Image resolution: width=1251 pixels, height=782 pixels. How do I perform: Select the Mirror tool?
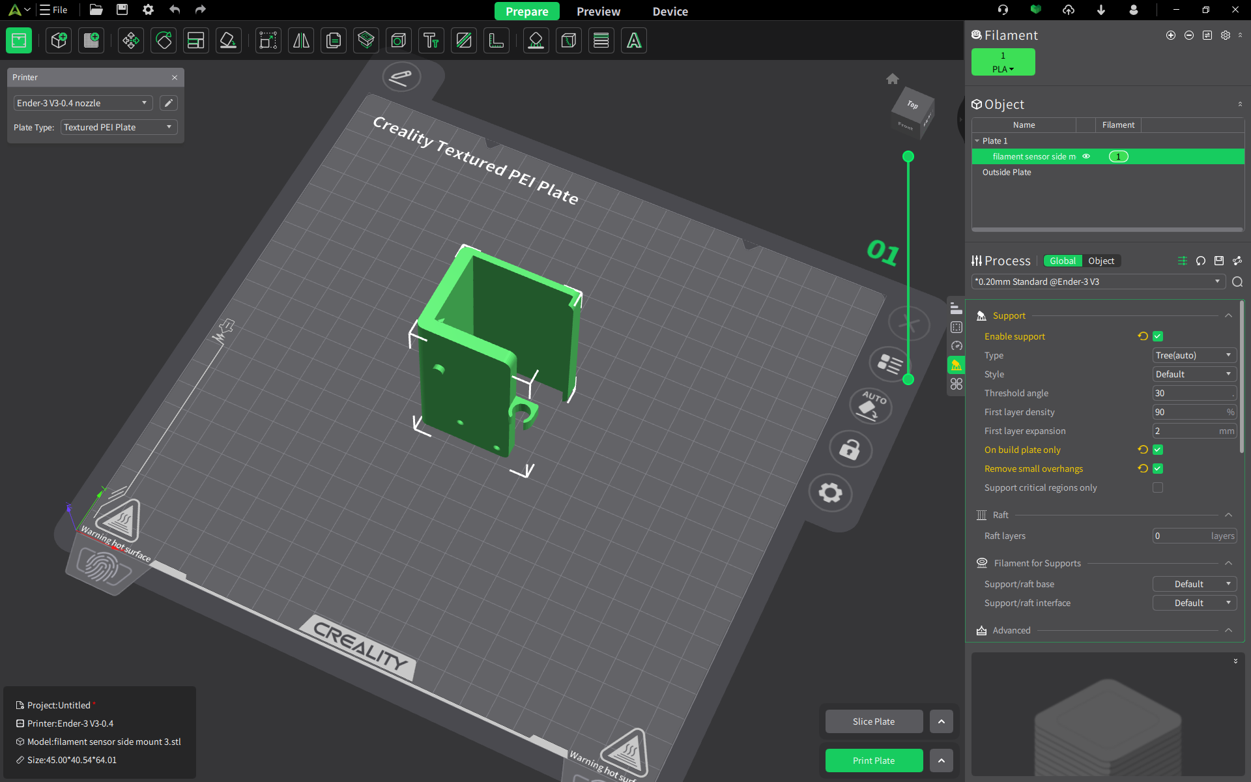pyautogui.click(x=301, y=40)
